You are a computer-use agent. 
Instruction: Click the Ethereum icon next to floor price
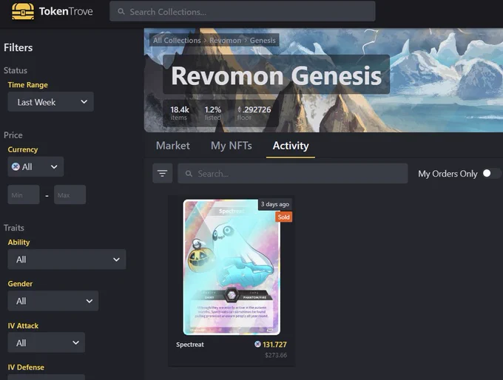click(240, 109)
